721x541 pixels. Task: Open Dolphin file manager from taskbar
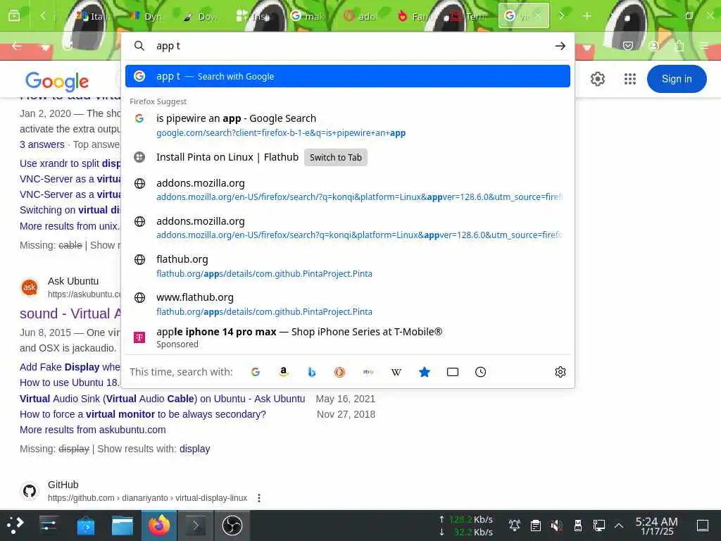click(x=123, y=525)
